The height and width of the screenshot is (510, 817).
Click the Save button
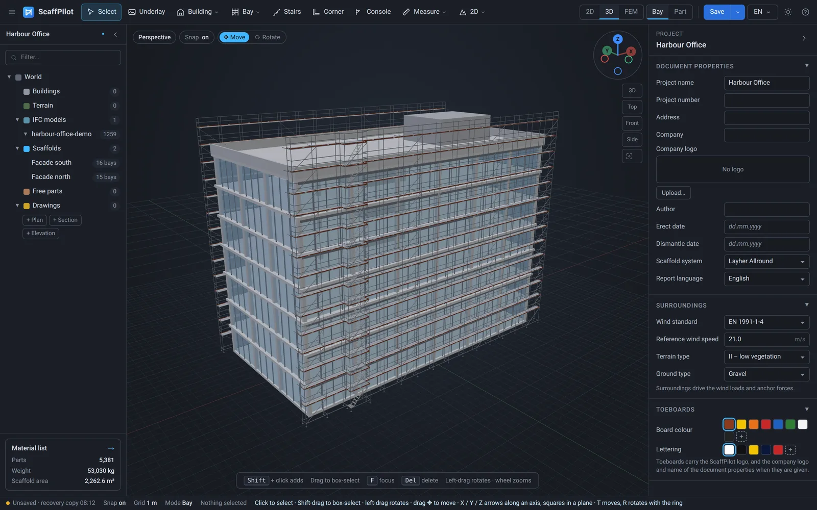pos(717,12)
